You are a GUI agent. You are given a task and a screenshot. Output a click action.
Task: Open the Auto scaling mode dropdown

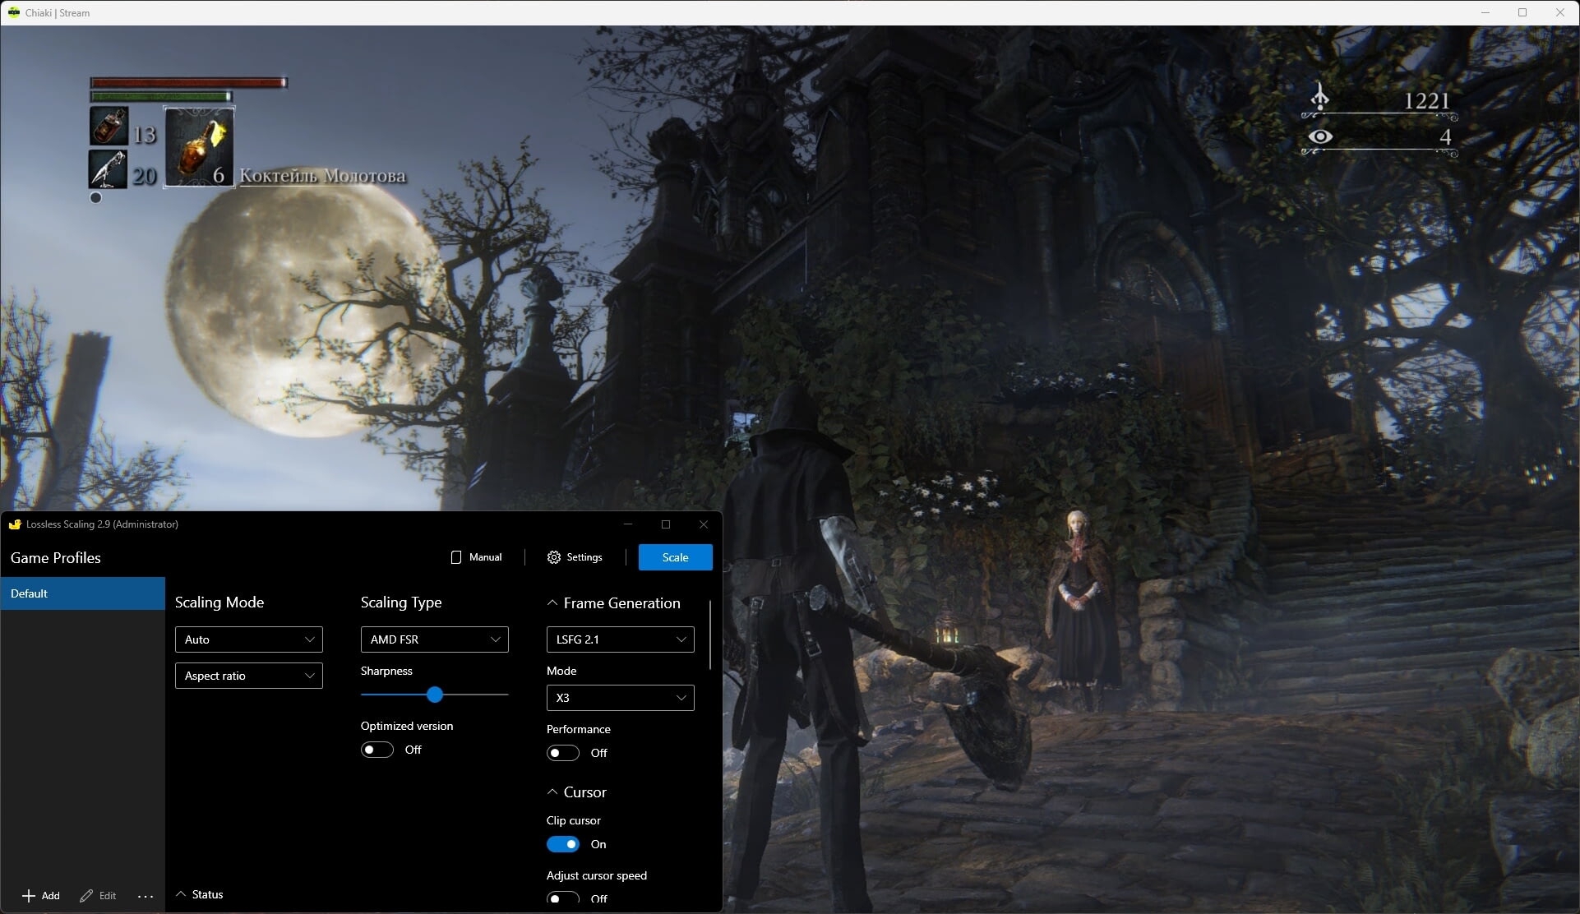248,639
